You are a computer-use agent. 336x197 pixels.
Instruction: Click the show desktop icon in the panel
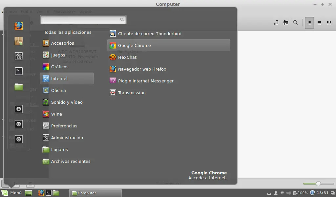tap(29, 193)
